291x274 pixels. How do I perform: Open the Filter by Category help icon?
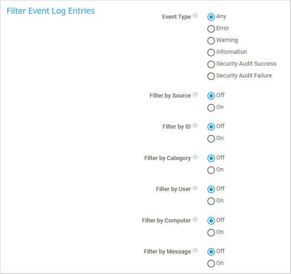pyautogui.click(x=195, y=157)
